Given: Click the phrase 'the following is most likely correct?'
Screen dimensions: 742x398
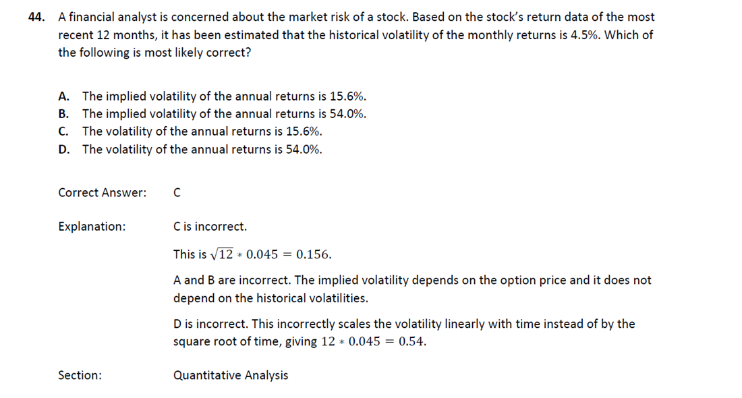Looking at the screenshot, I should pyautogui.click(x=154, y=53).
